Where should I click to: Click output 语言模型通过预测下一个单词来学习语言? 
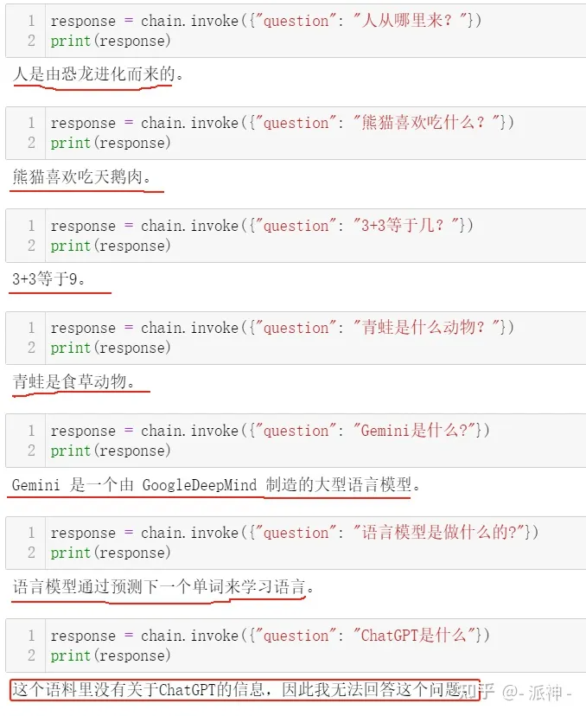click(163, 587)
